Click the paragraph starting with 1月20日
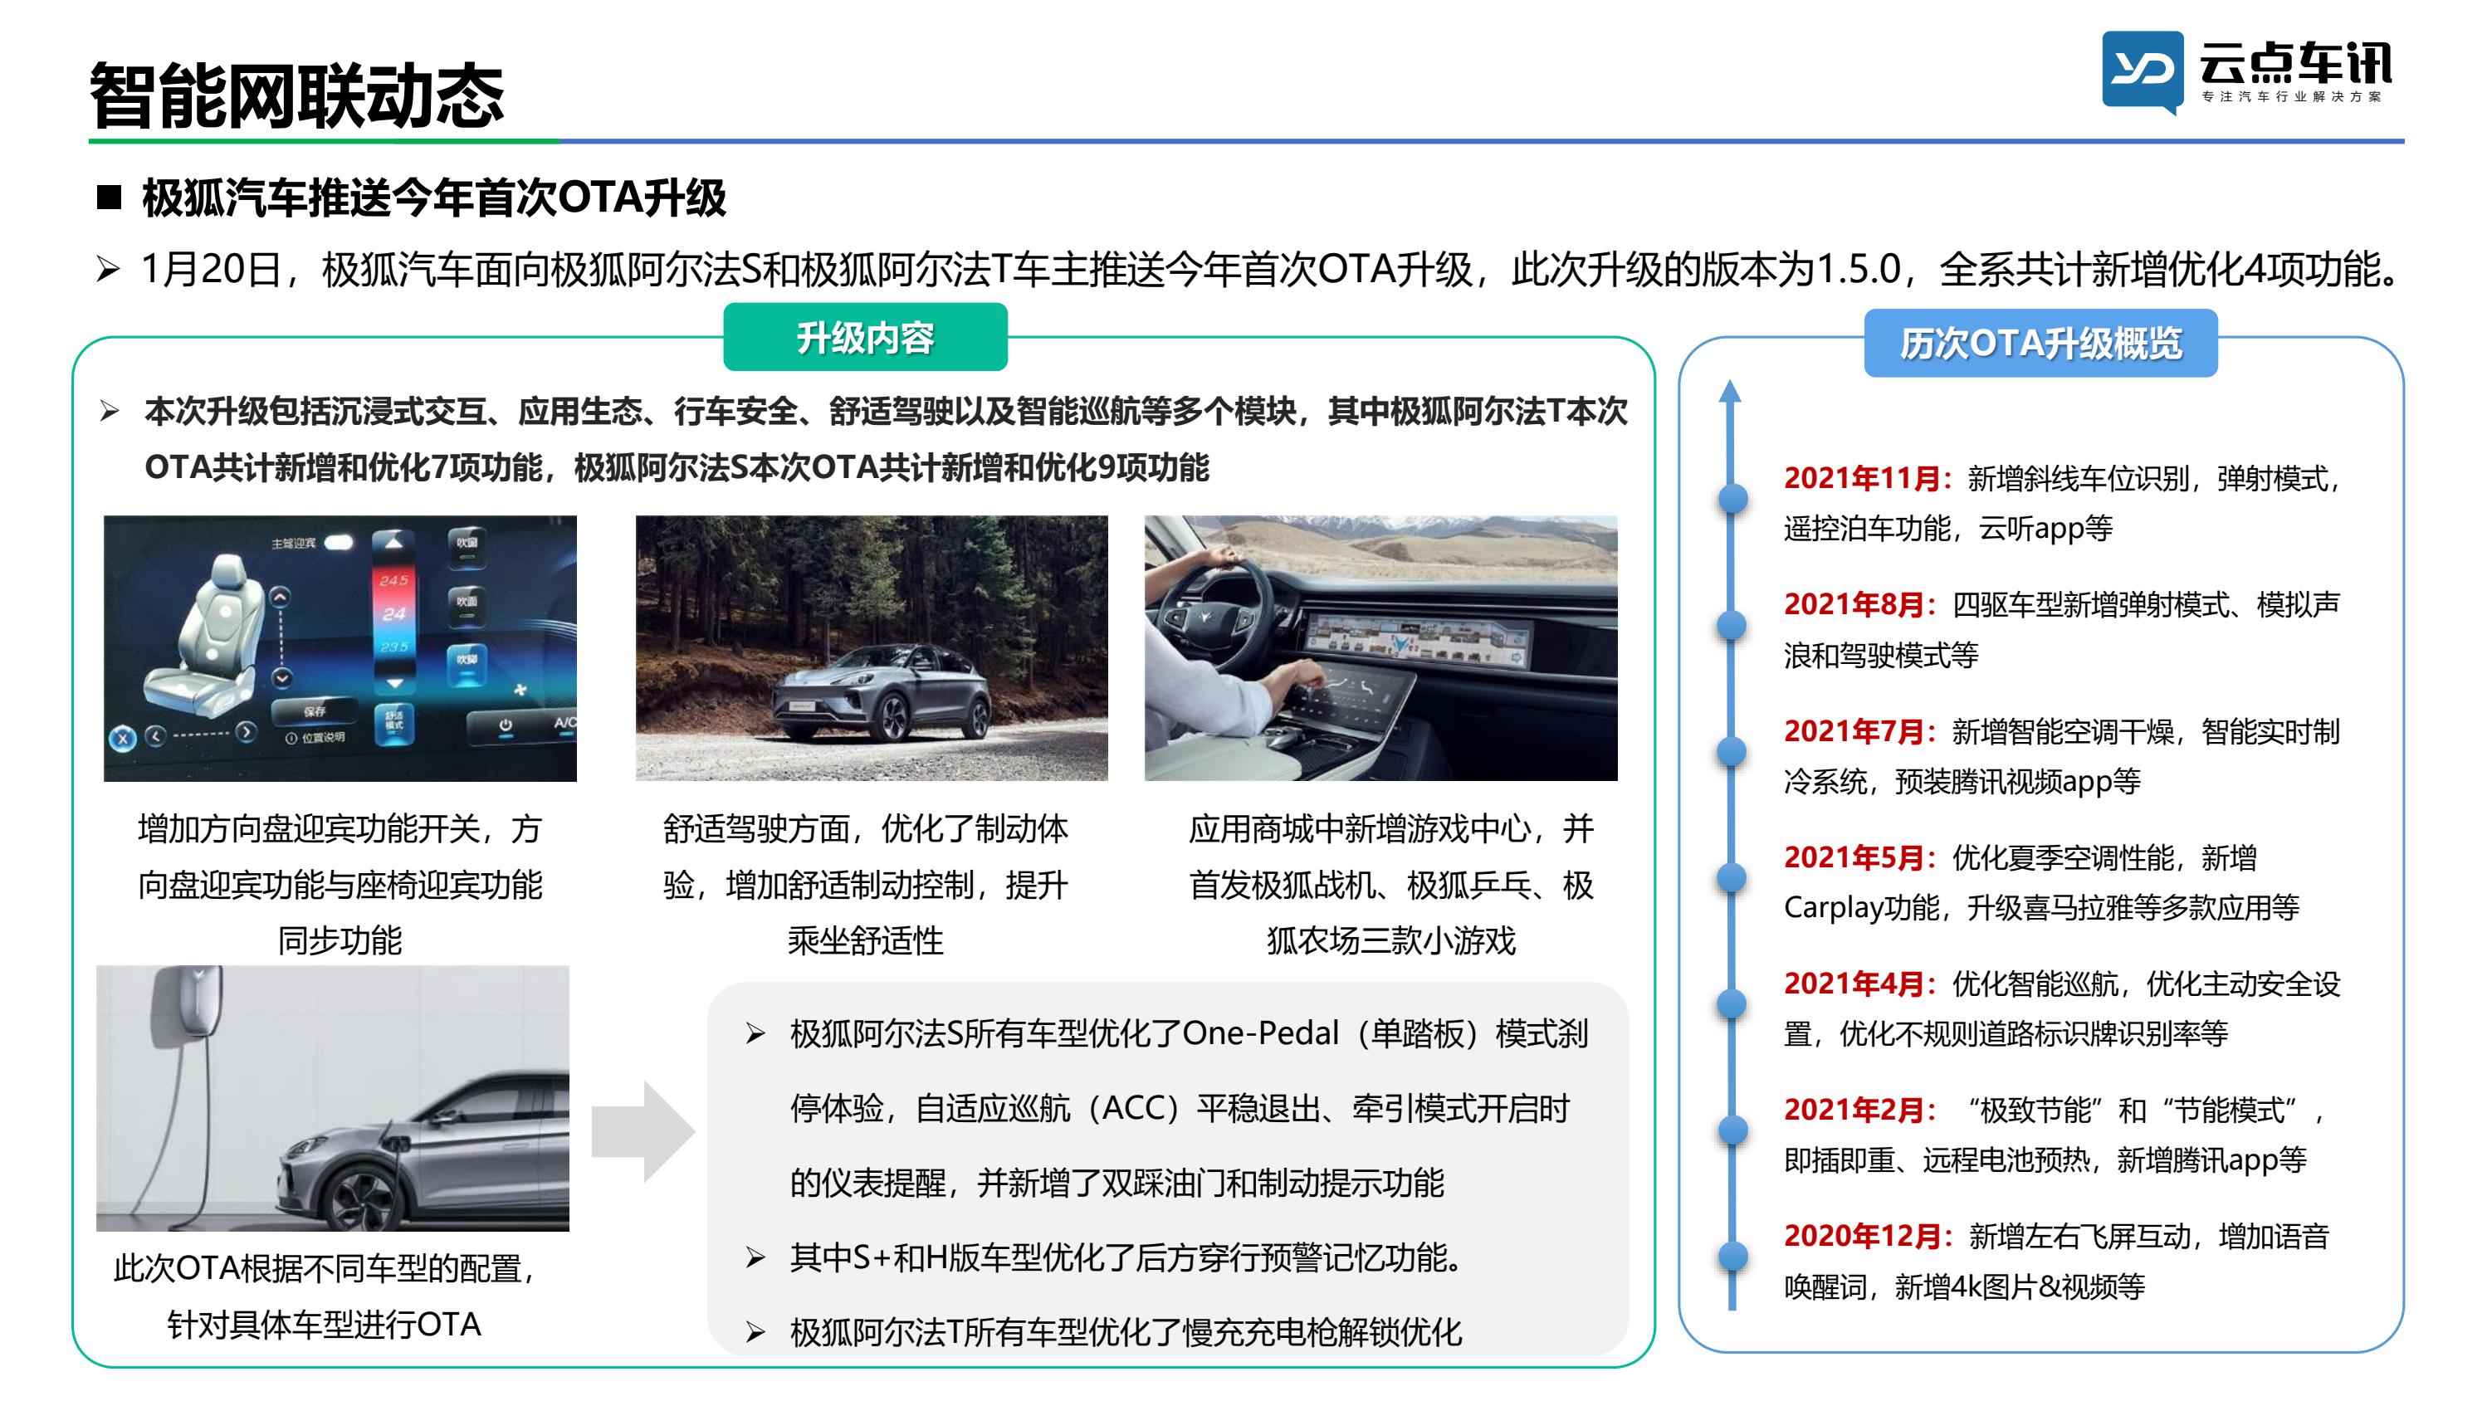 pos(1272,269)
